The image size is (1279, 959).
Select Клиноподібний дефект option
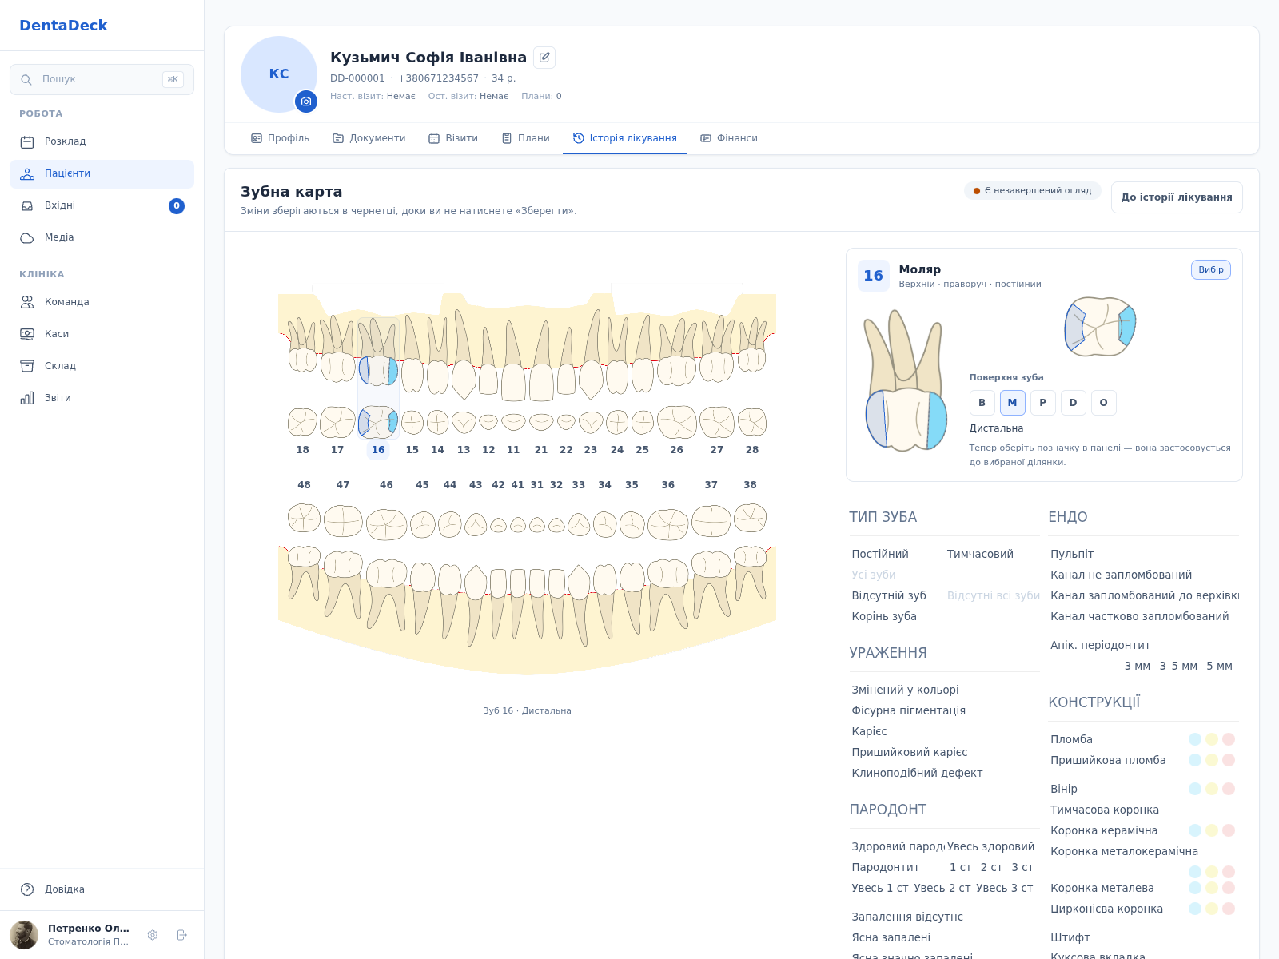coord(917,773)
